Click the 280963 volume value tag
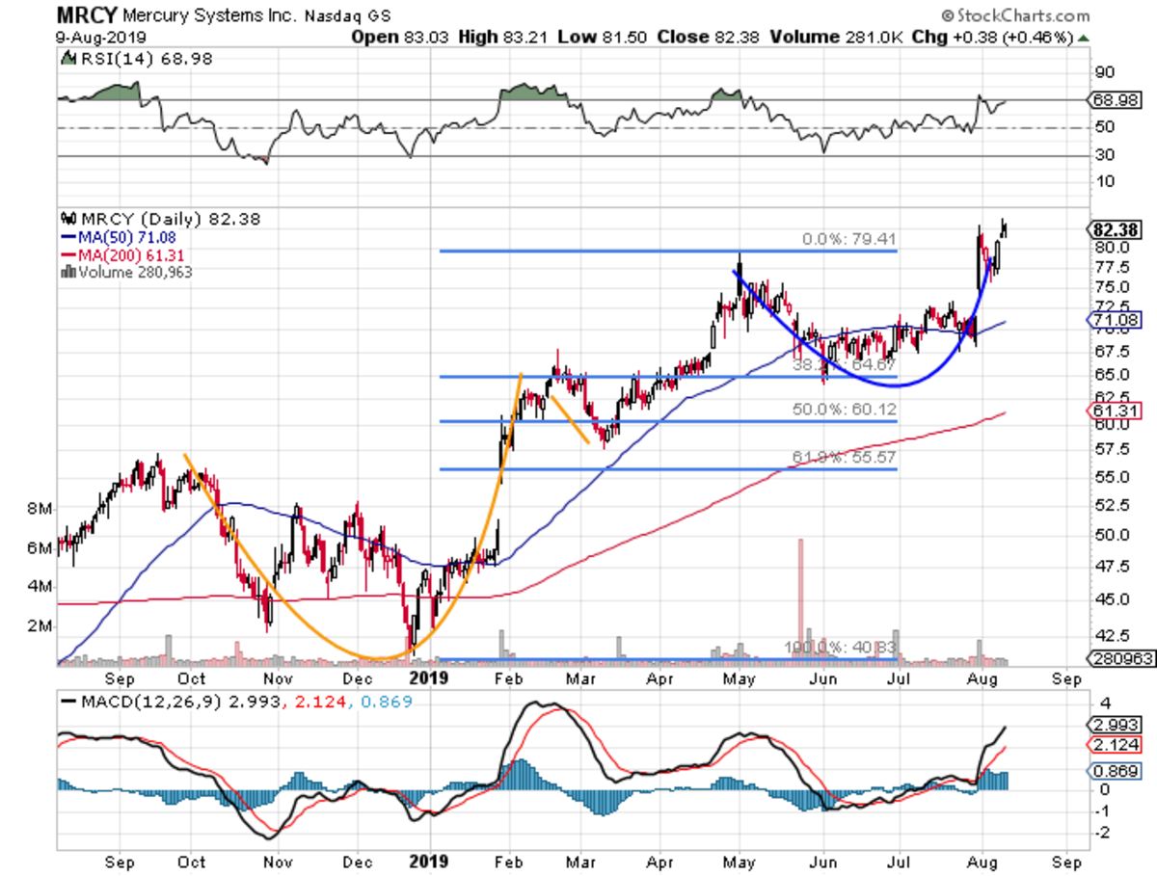This screenshot has width=1157, height=876. click(x=1119, y=659)
